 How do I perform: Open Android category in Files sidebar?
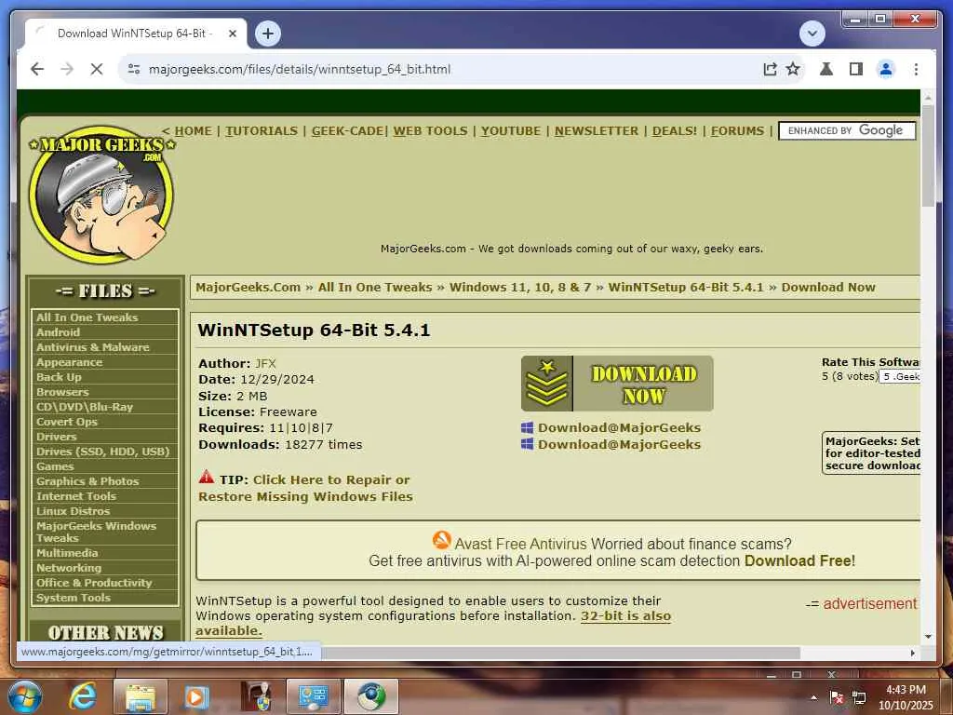pos(58,332)
